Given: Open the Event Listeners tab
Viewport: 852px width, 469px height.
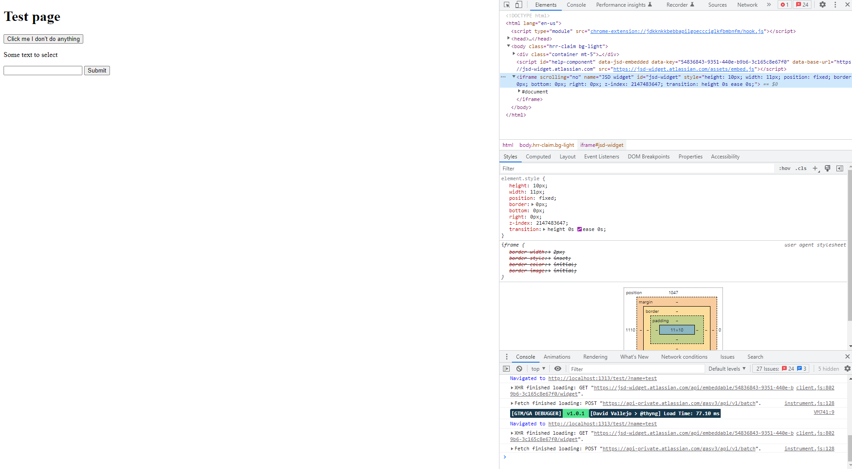Looking at the screenshot, I should point(601,157).
